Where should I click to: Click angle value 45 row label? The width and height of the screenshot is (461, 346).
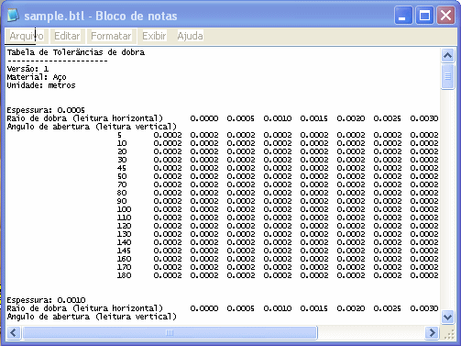[x=122, y=168]
